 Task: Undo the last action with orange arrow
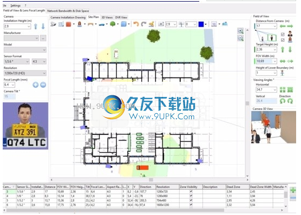[x=136, y=24]
